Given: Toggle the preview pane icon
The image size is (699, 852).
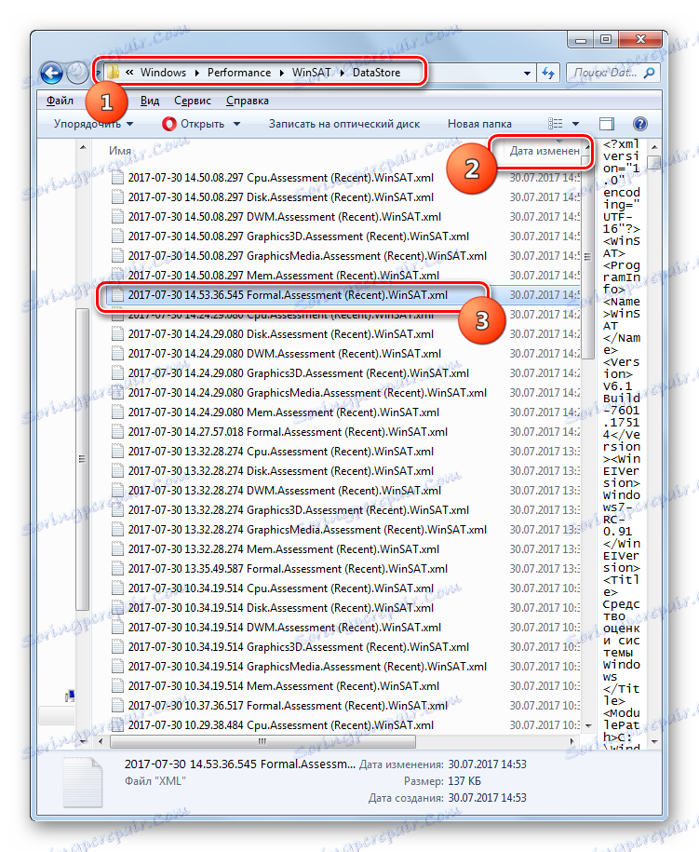Looking at the screenshot, I should 606,124.
